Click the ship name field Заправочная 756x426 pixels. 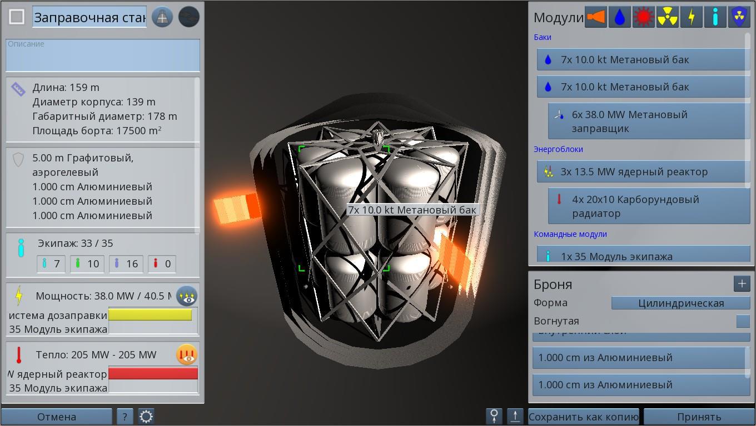tap(89, 17)
